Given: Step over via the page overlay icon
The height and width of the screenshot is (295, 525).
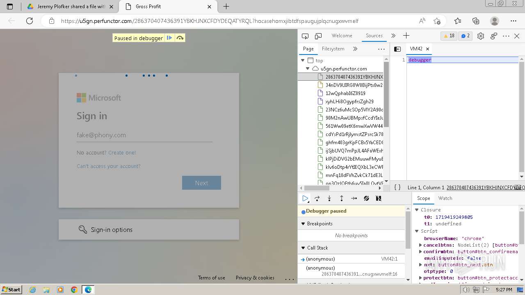Looking at the screenshot, I should click(180, 38).
